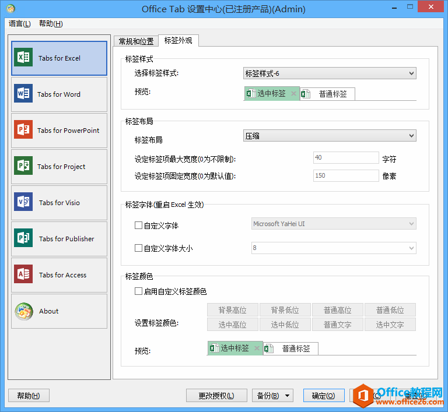Click 选中低位 color button
Image resolution: width=448 pixels, height=412 pixels.
click(285, 325)
